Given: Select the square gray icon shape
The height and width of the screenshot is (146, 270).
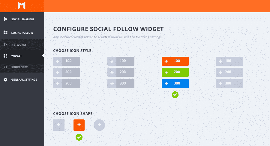Looking at the screenshot, I should [59, 125].
